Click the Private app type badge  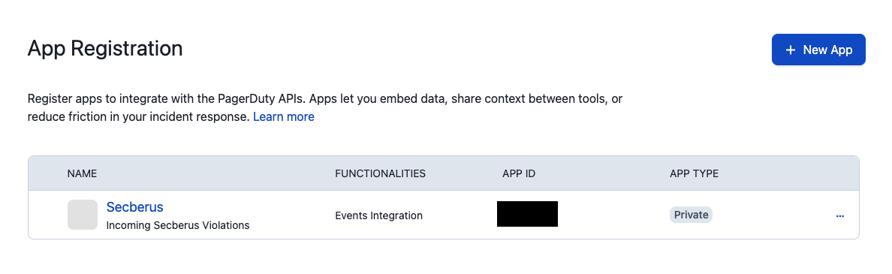point(692,215)
